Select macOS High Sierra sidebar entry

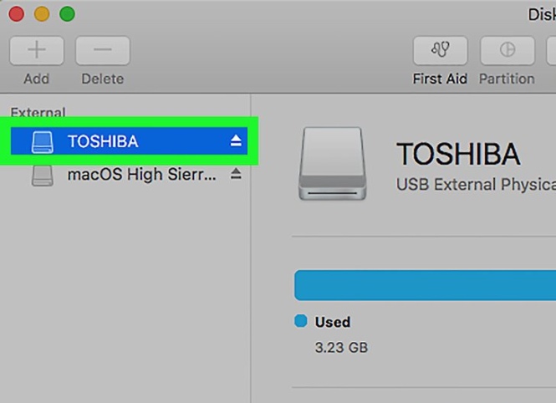point(141,175)
